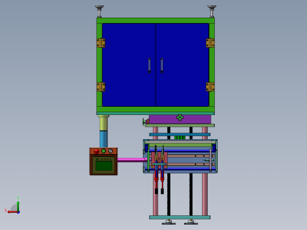Image resolution: width=307 pixels, height=230 pixels.
Task: Select the left blue cabinet door
Action: 129,65
